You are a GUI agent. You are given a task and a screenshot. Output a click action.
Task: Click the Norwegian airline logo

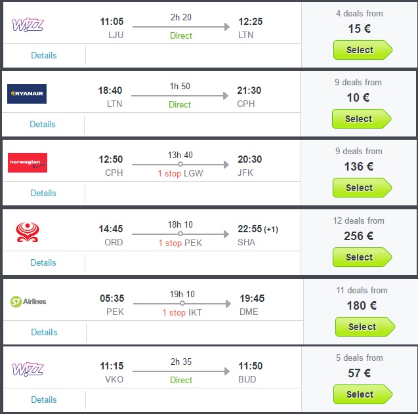coord(28,163)
